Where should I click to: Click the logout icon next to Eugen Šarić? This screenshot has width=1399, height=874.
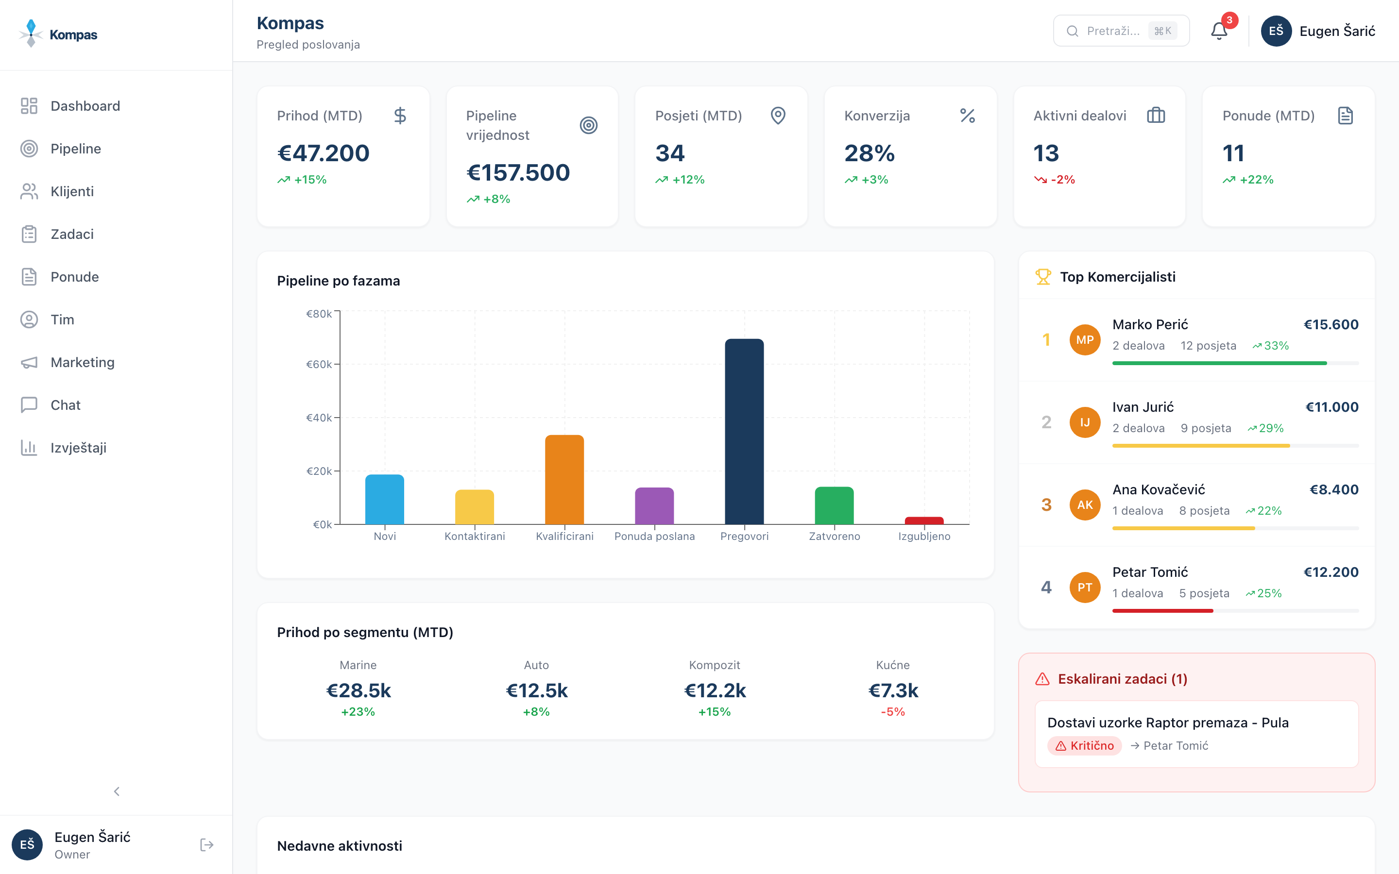coord(206,844)
